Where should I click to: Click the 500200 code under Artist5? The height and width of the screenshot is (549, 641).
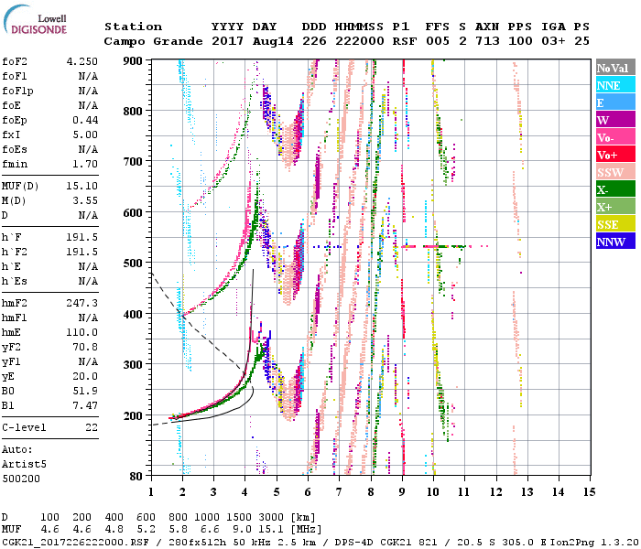pyautogui.click(x=21, y=479)
